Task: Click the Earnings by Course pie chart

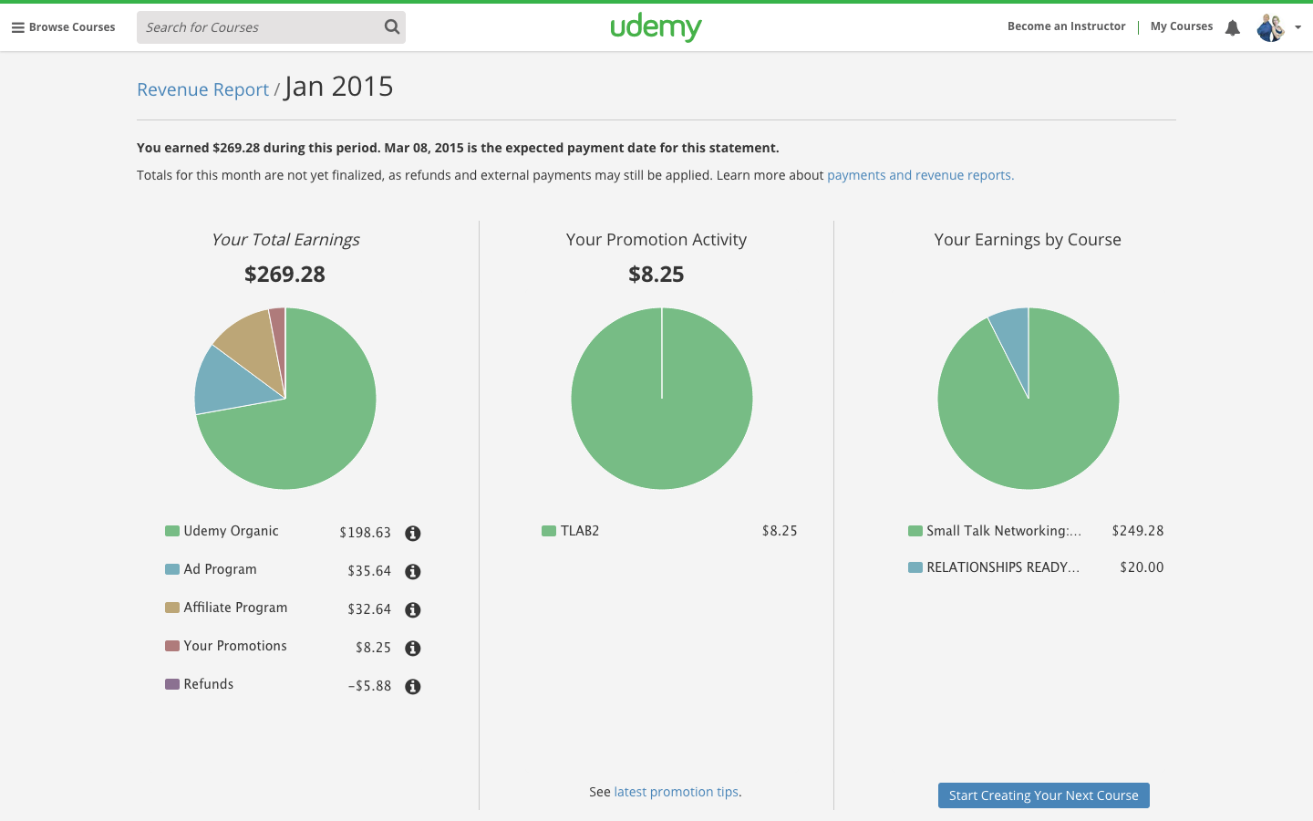Action: pos(1029,399)
